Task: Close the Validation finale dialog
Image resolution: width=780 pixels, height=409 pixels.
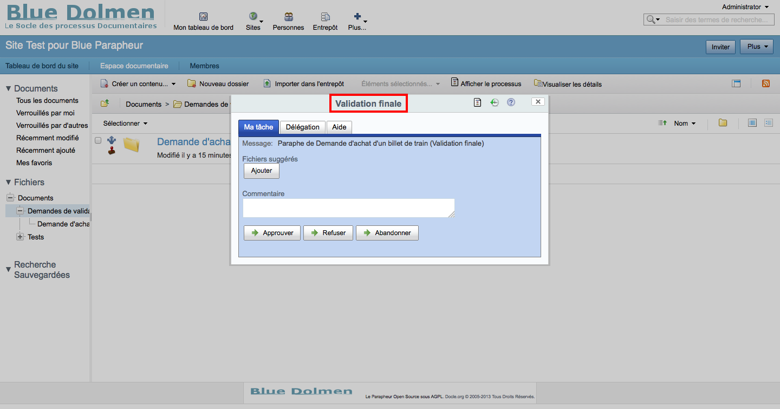Action: pyautogui.click(x=538, y=101)
